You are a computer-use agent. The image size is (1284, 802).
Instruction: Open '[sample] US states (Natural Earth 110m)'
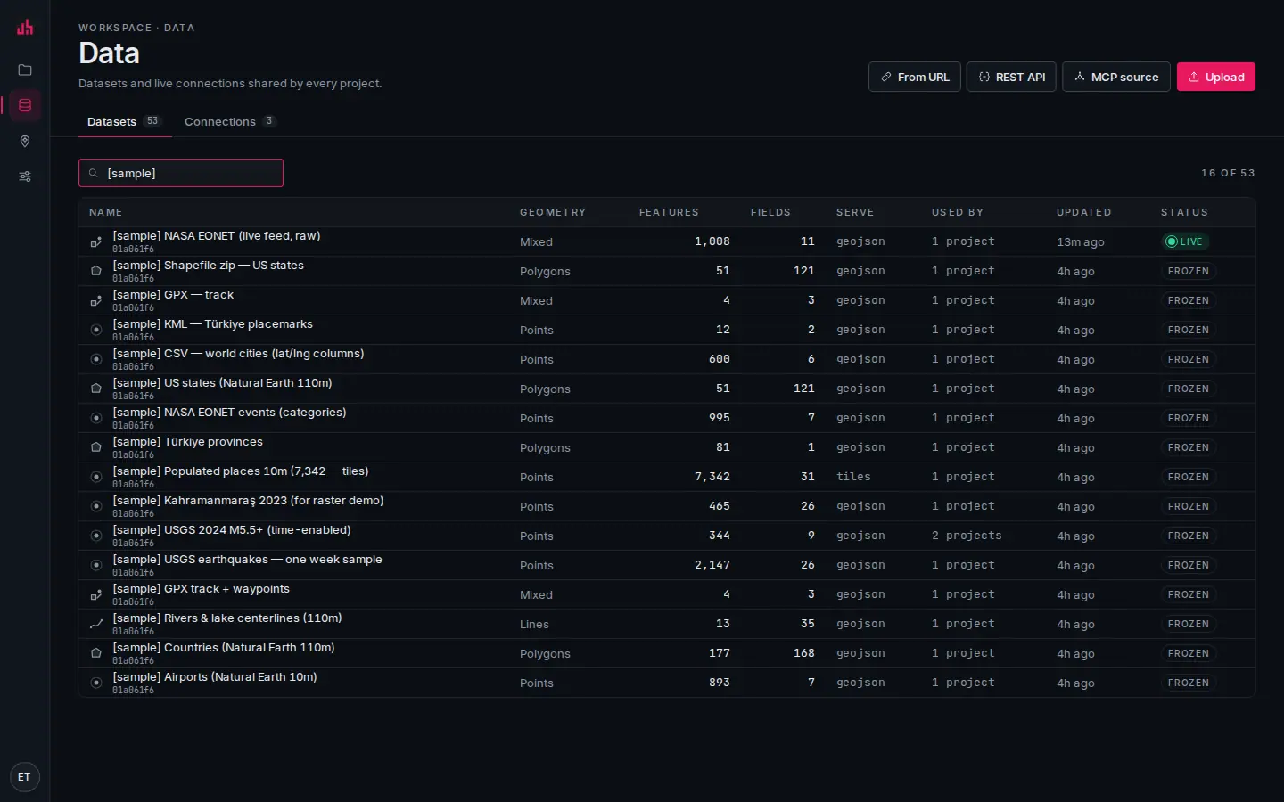pos(222,383)
